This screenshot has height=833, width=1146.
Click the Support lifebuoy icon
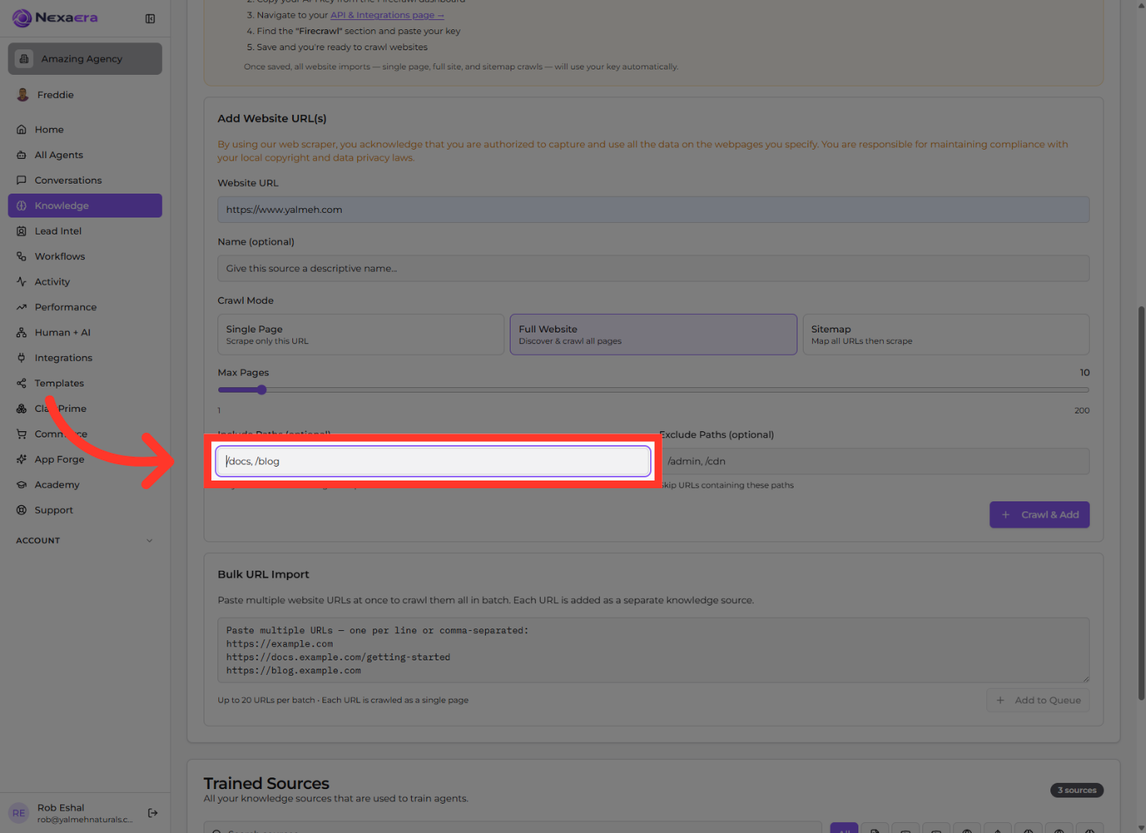pyautogui.click(x=22, y=511)
